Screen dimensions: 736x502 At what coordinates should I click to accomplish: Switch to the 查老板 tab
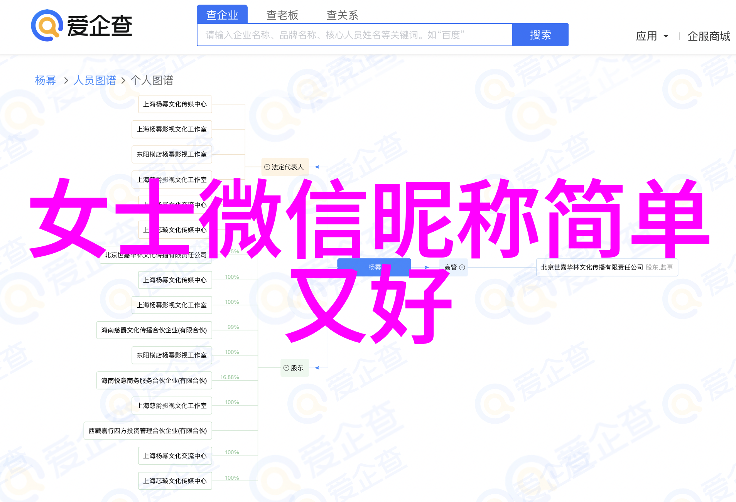coord(282,15)
